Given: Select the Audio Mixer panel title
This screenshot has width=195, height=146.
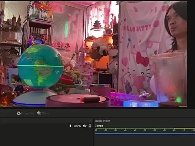Looking at the screenshot, I should (102, 121).
